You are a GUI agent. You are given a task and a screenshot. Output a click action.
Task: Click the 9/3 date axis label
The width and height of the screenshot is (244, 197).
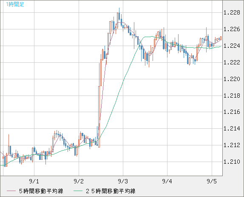123,181
